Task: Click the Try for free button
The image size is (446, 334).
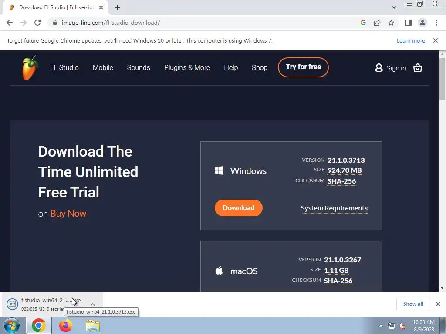Action: pos(303,67)
